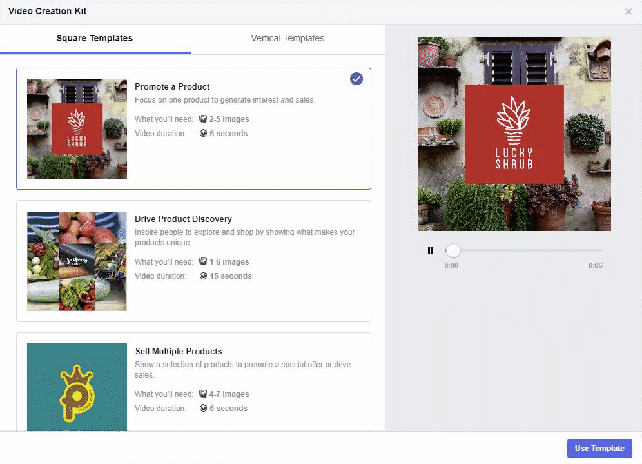Pause the video preview
Screen dimensions: 642x464
point(431,250)
